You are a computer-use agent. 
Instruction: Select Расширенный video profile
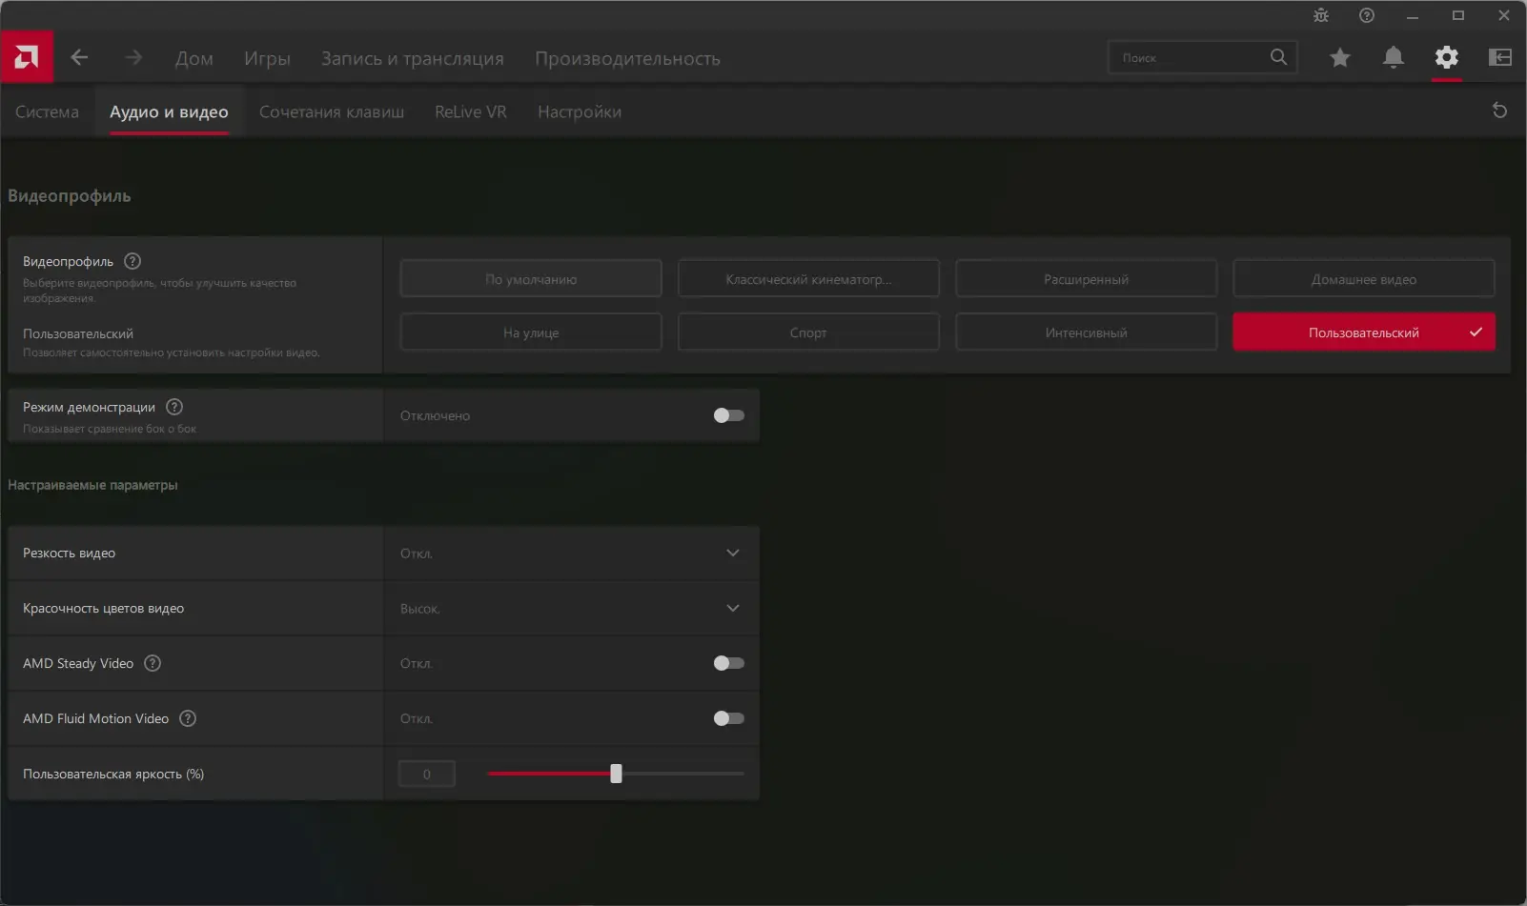[x=1086, y=279]
